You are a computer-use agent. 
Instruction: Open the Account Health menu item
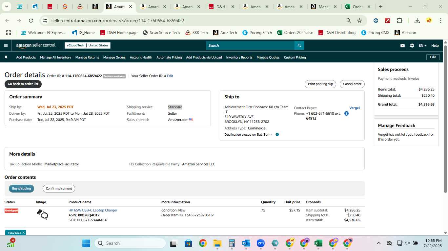coord(141,57)
